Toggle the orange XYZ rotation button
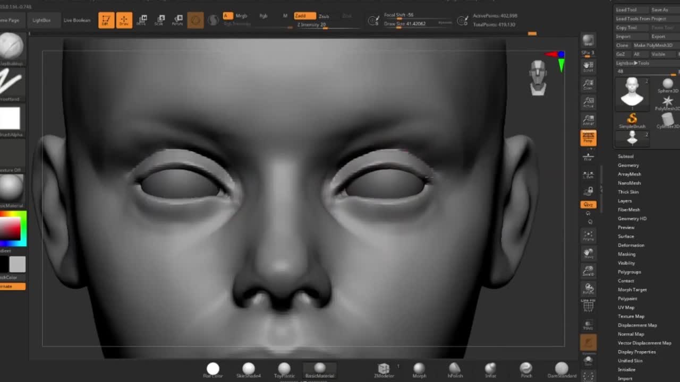This screenshot has width=680, height=382. click(x=588, y=205)
